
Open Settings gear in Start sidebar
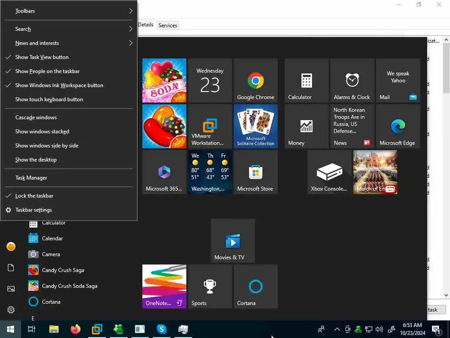click(11, 309)
